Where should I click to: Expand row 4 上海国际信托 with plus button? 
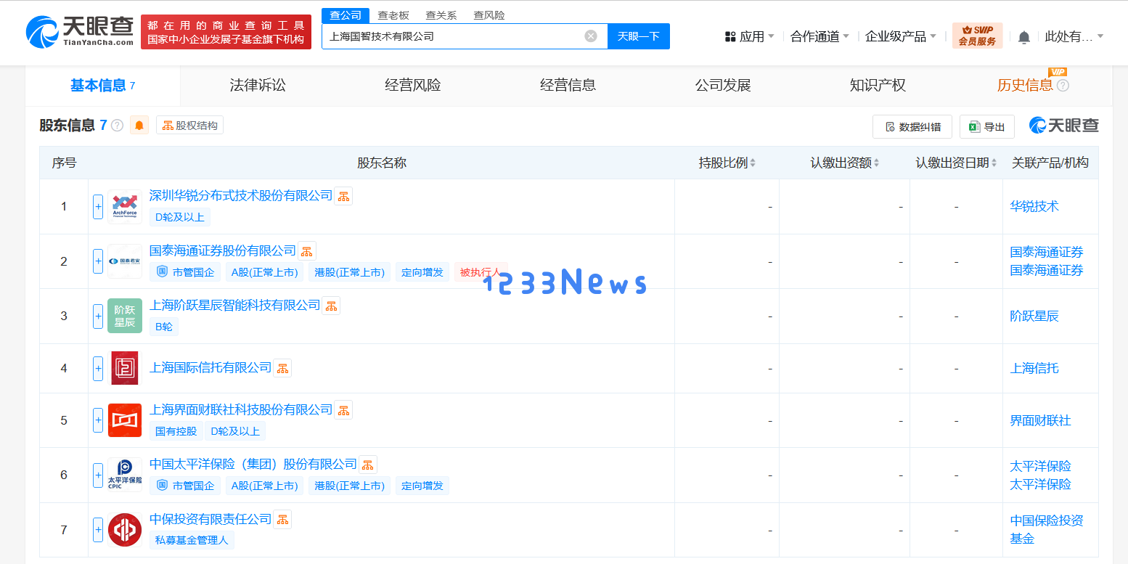point(98,368)
